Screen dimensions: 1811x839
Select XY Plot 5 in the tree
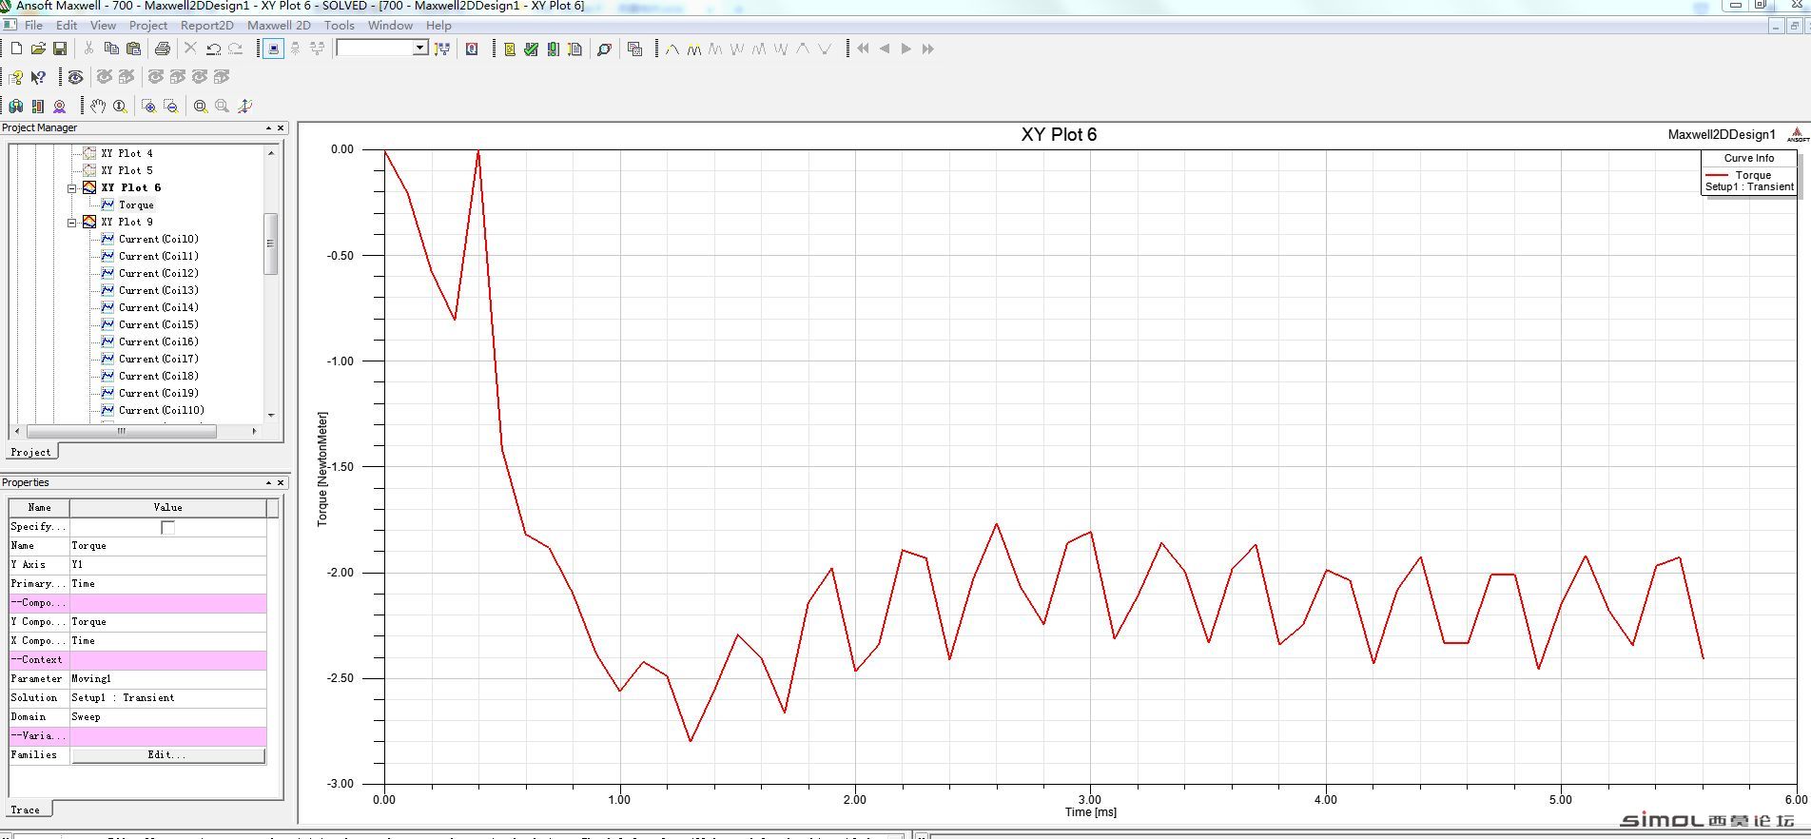pos(127,170)
